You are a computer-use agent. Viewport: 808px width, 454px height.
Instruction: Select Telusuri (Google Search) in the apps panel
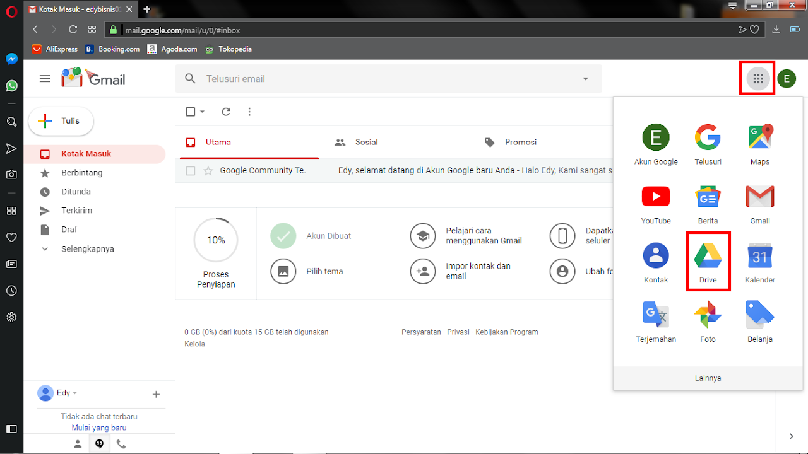tap(708, 144)
